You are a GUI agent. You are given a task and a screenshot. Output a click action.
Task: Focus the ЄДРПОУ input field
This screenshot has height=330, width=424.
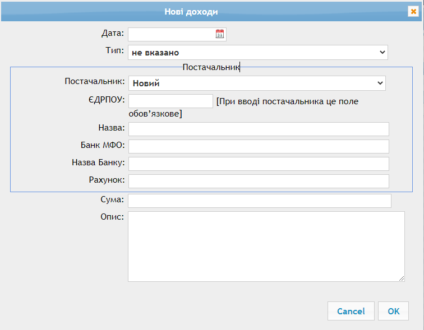(170, 101)
